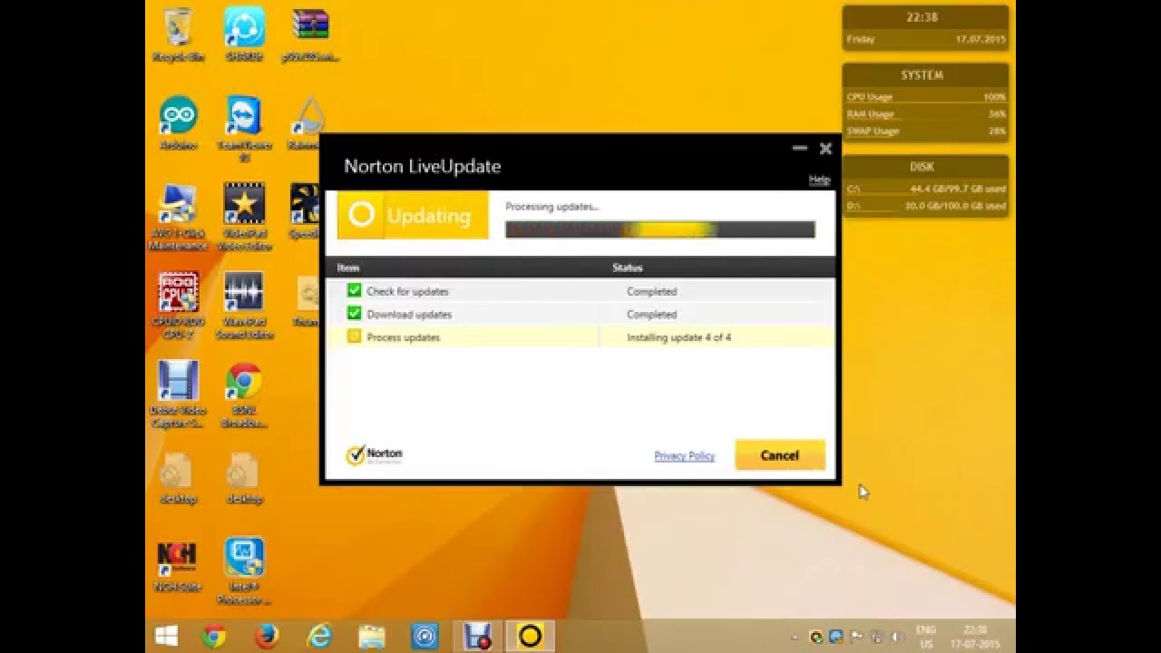Cancel the Norton LiveUpdate process

click(x=780, y=455)
